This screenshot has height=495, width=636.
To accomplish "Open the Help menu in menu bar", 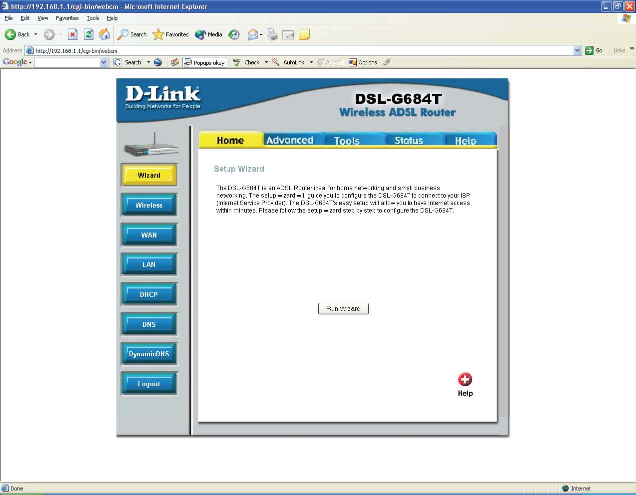I will (112, 18).
